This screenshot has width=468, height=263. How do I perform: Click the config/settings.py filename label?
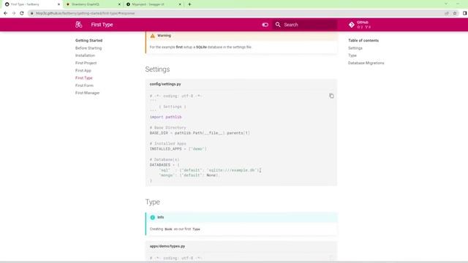165,84
